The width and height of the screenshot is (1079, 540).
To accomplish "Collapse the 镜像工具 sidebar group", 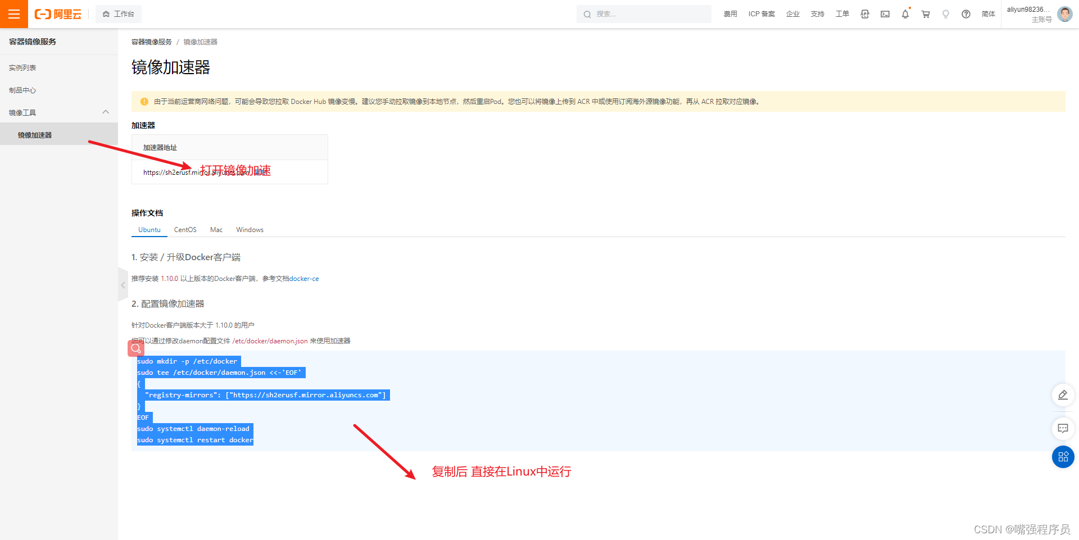I will [59, 112].
